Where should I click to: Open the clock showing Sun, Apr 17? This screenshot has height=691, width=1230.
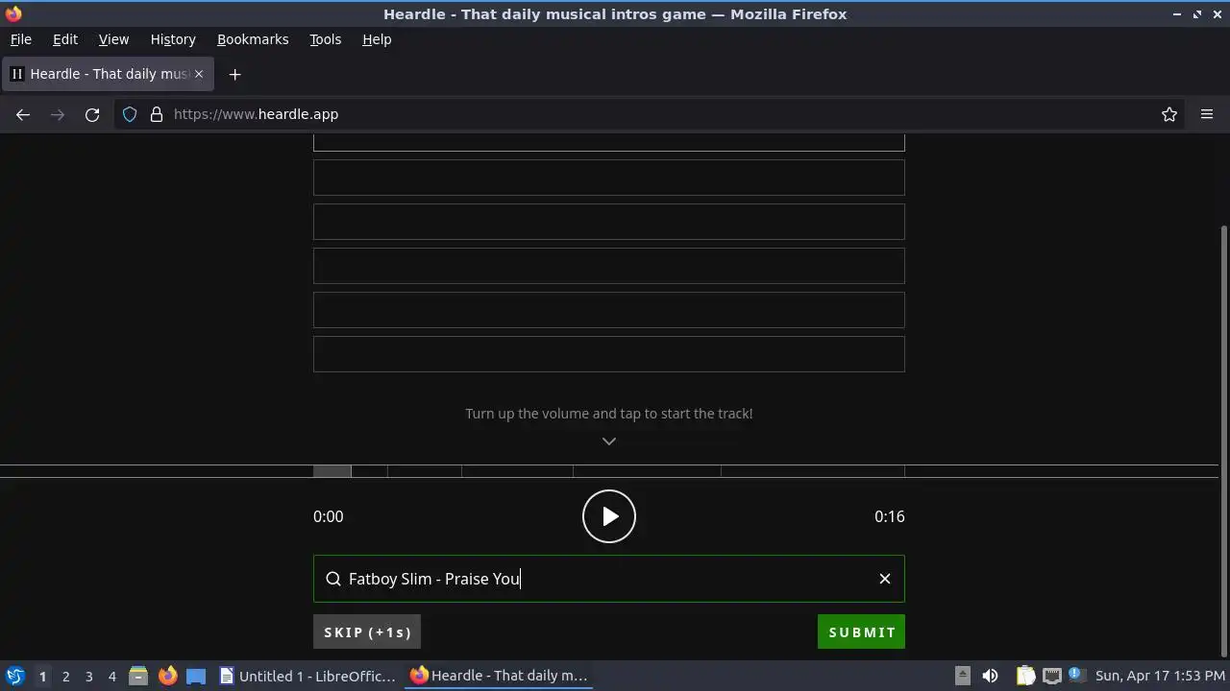coord(1159,676)
